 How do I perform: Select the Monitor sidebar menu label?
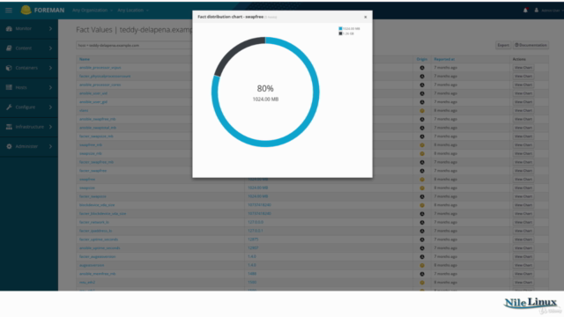click(x=24, y=28)
